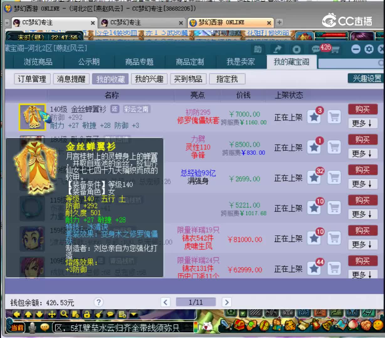Image resolution: width=385 pixels, height=338 pixels.
Task: Click 购买 for the ¥8500.00 item
Action: [362, 140]
